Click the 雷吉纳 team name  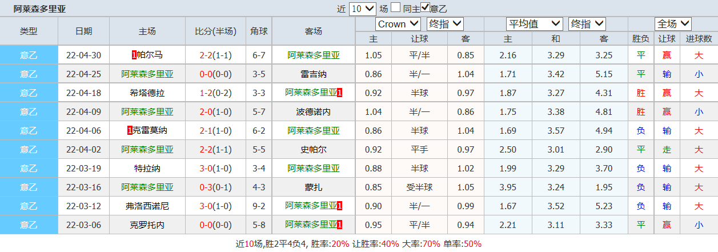point(314,74)
